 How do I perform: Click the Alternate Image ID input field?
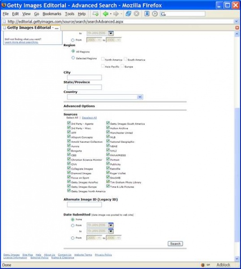[x=84, y=204]
